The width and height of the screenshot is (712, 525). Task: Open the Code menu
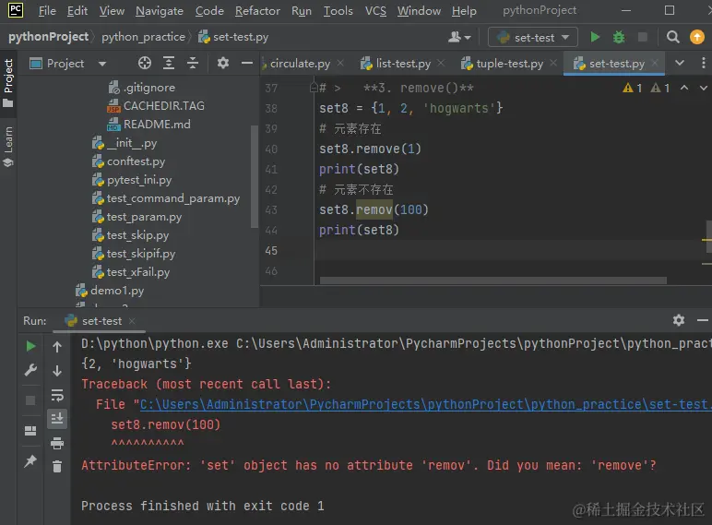pos(209,11)
